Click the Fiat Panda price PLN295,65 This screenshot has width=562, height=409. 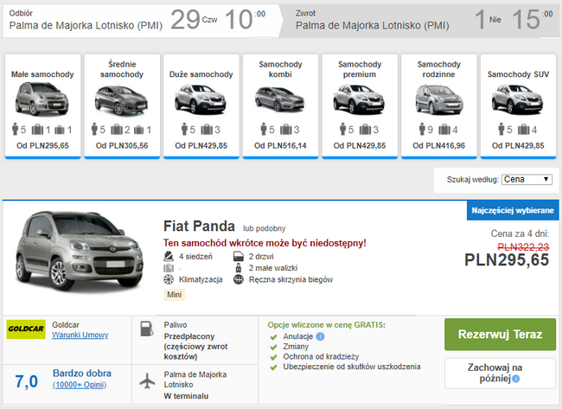click(507, 260)
